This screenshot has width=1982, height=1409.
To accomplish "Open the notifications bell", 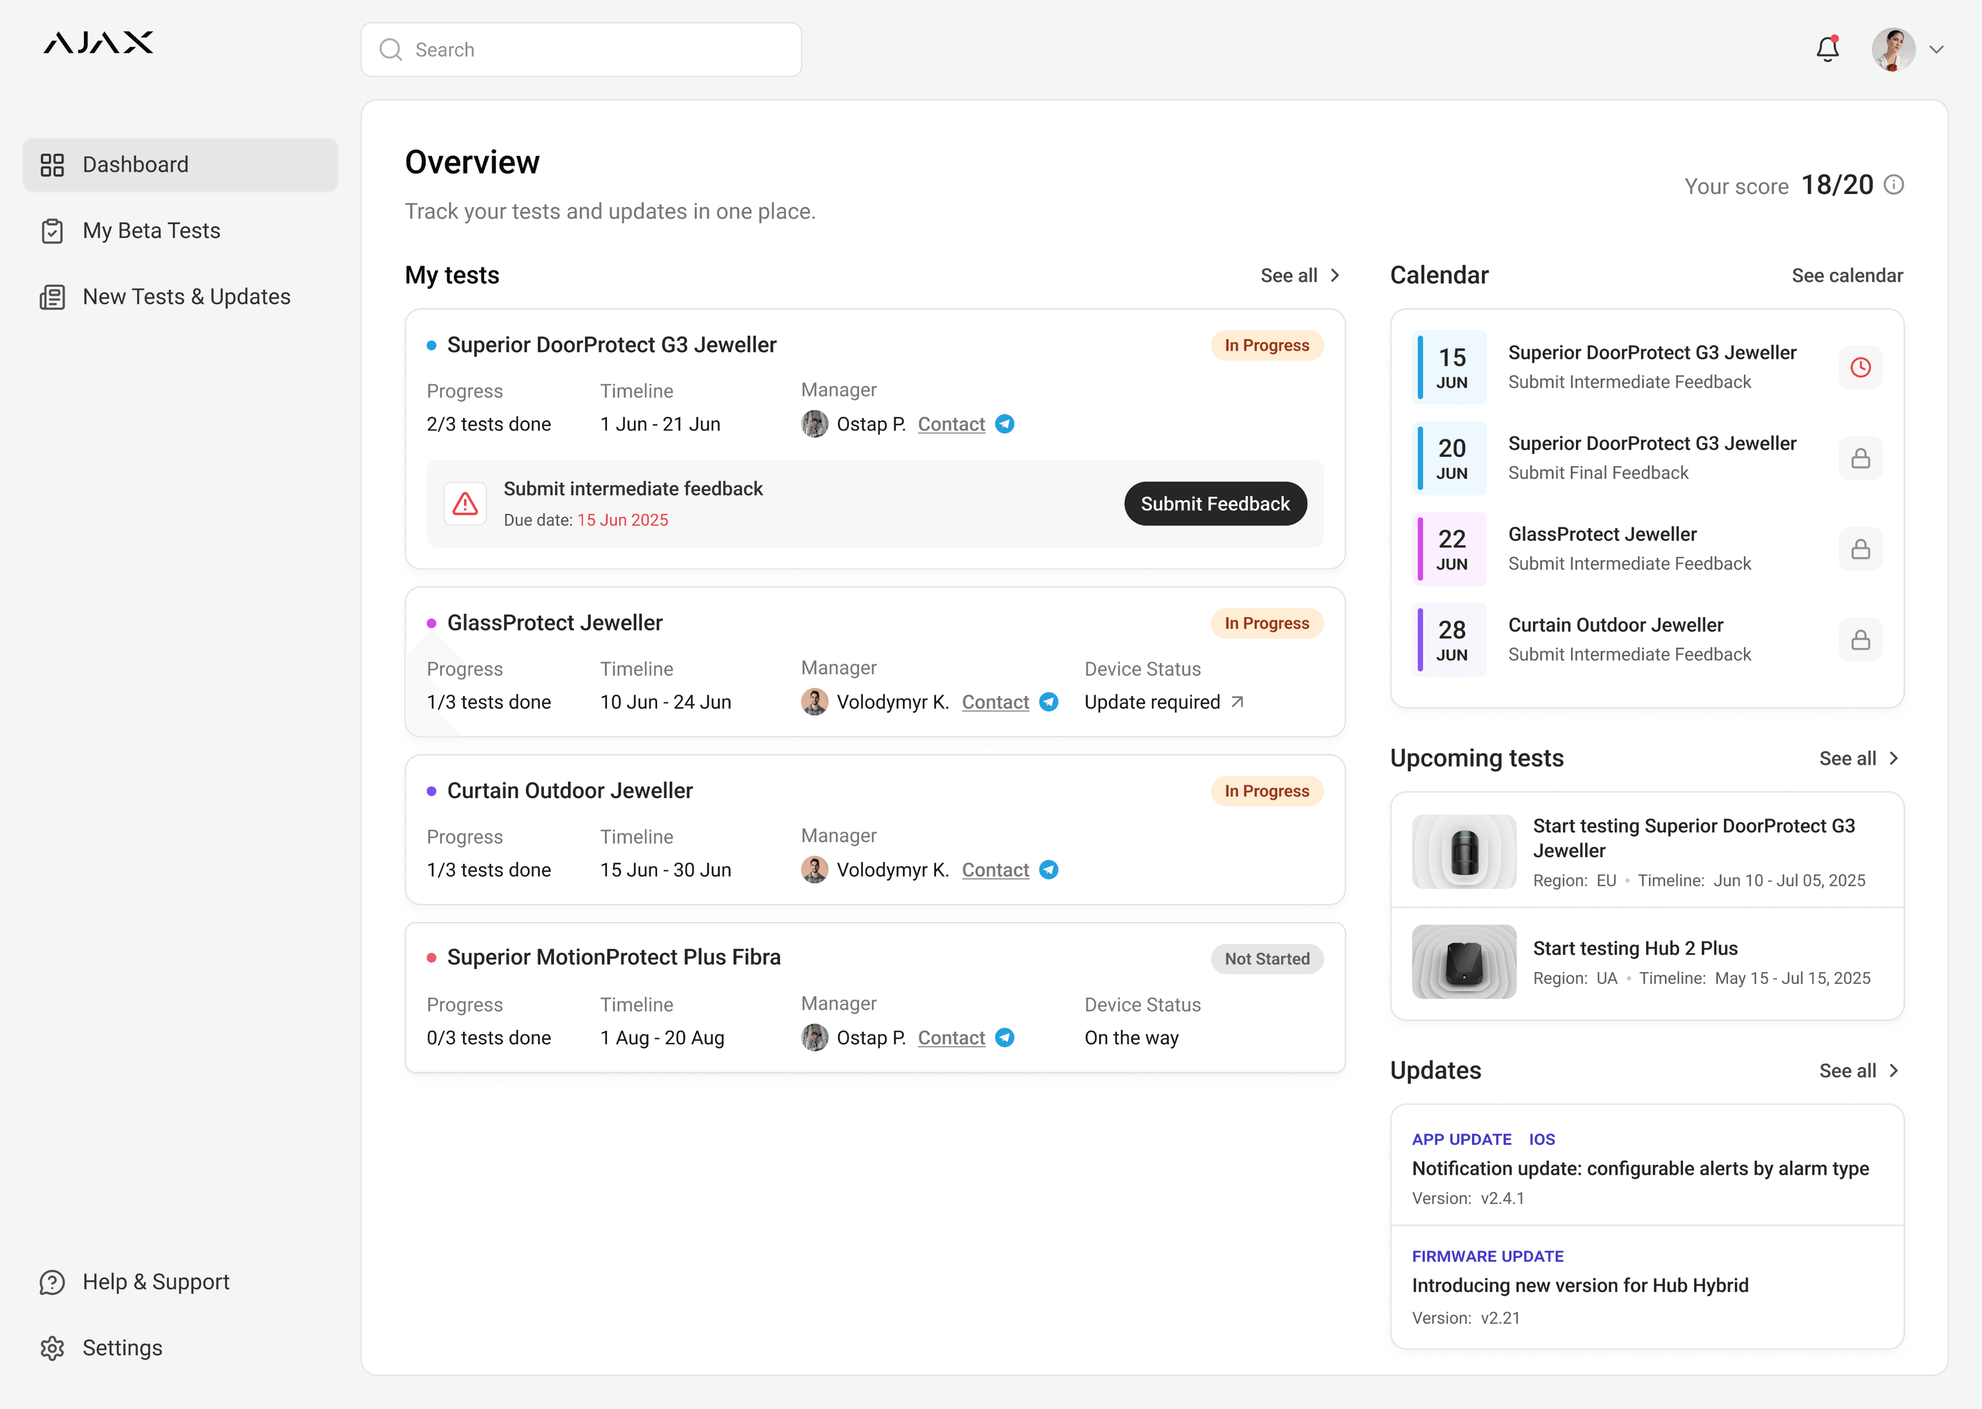I will tap(1828, 48).
